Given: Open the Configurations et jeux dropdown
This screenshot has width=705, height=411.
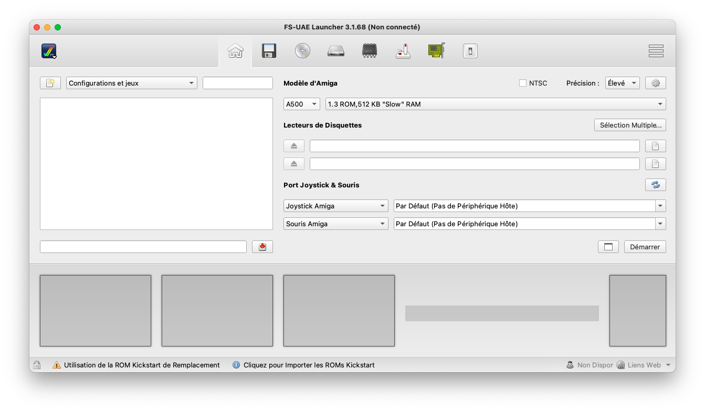Looking at the screenshot, I should [131, 83].
